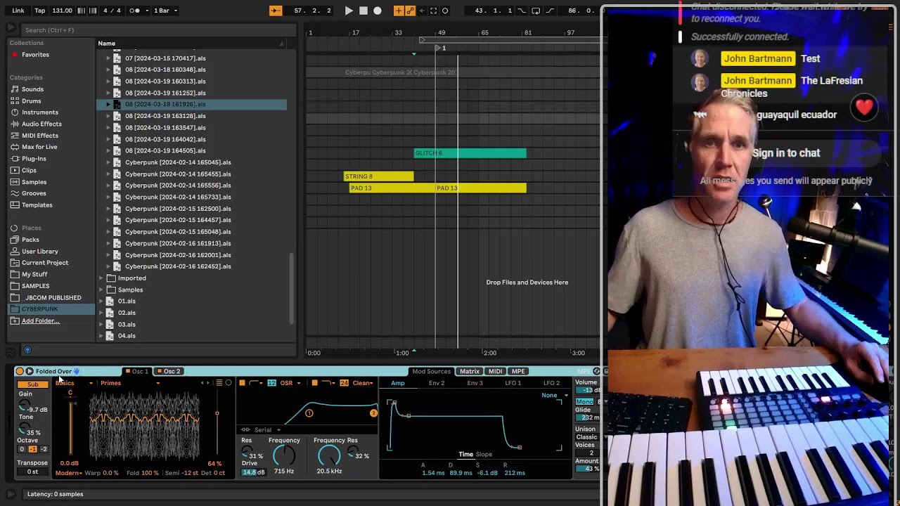Click the Stop transport button
Screen dimensions: 900x506
click(364, 11)
